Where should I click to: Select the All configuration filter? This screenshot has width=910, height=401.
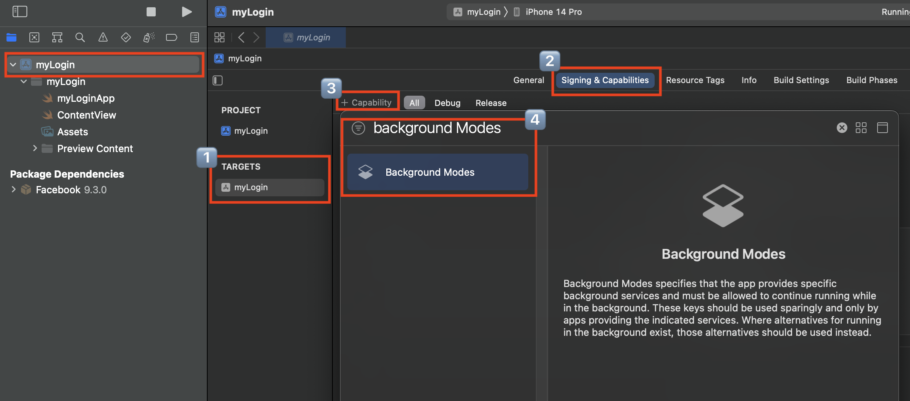[x=414, y=103]
